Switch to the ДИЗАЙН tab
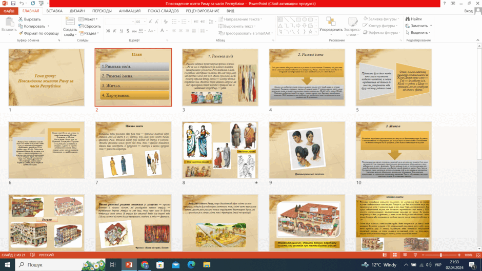The width and height of the screenshot is (482, 271). [x=77, y=11]
